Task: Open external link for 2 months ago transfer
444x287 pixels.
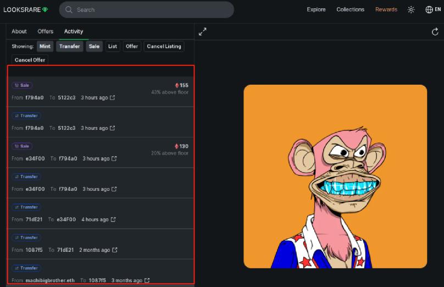Action: (115, 250)
